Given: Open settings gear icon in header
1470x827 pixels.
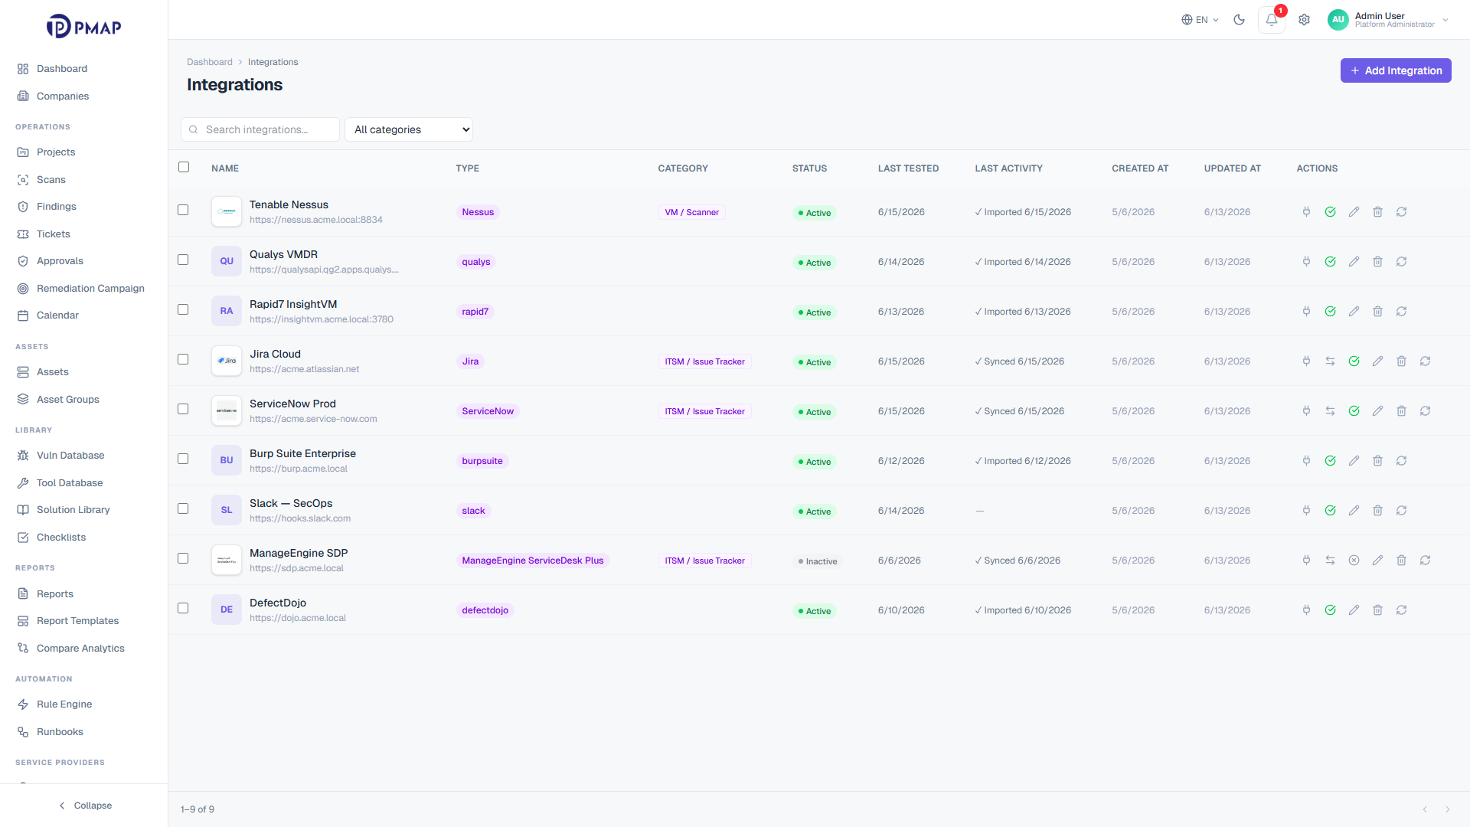Looking at the screenshot, I should pyautogui.click(x=1304, y=20).
